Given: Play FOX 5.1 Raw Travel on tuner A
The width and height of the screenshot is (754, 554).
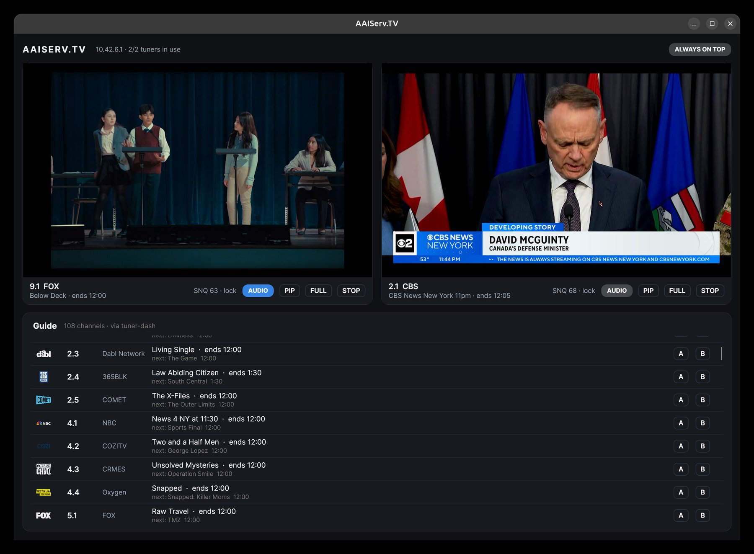Looking at the screenshot, I should (x=681, y=515).
